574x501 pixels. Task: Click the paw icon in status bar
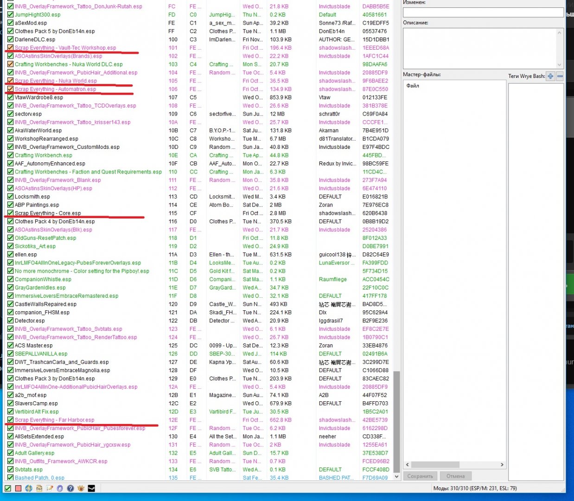click(x=81, y=488)
